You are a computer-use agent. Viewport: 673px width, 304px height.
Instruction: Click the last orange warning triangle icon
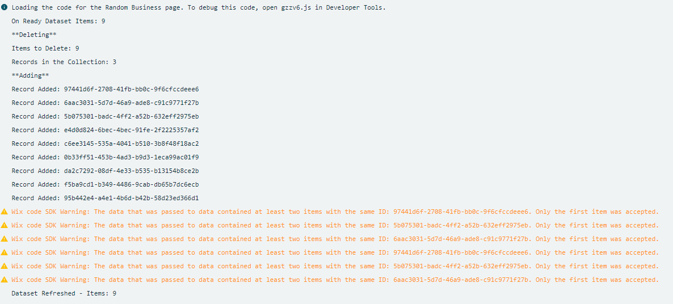click(x=5, y=280)
